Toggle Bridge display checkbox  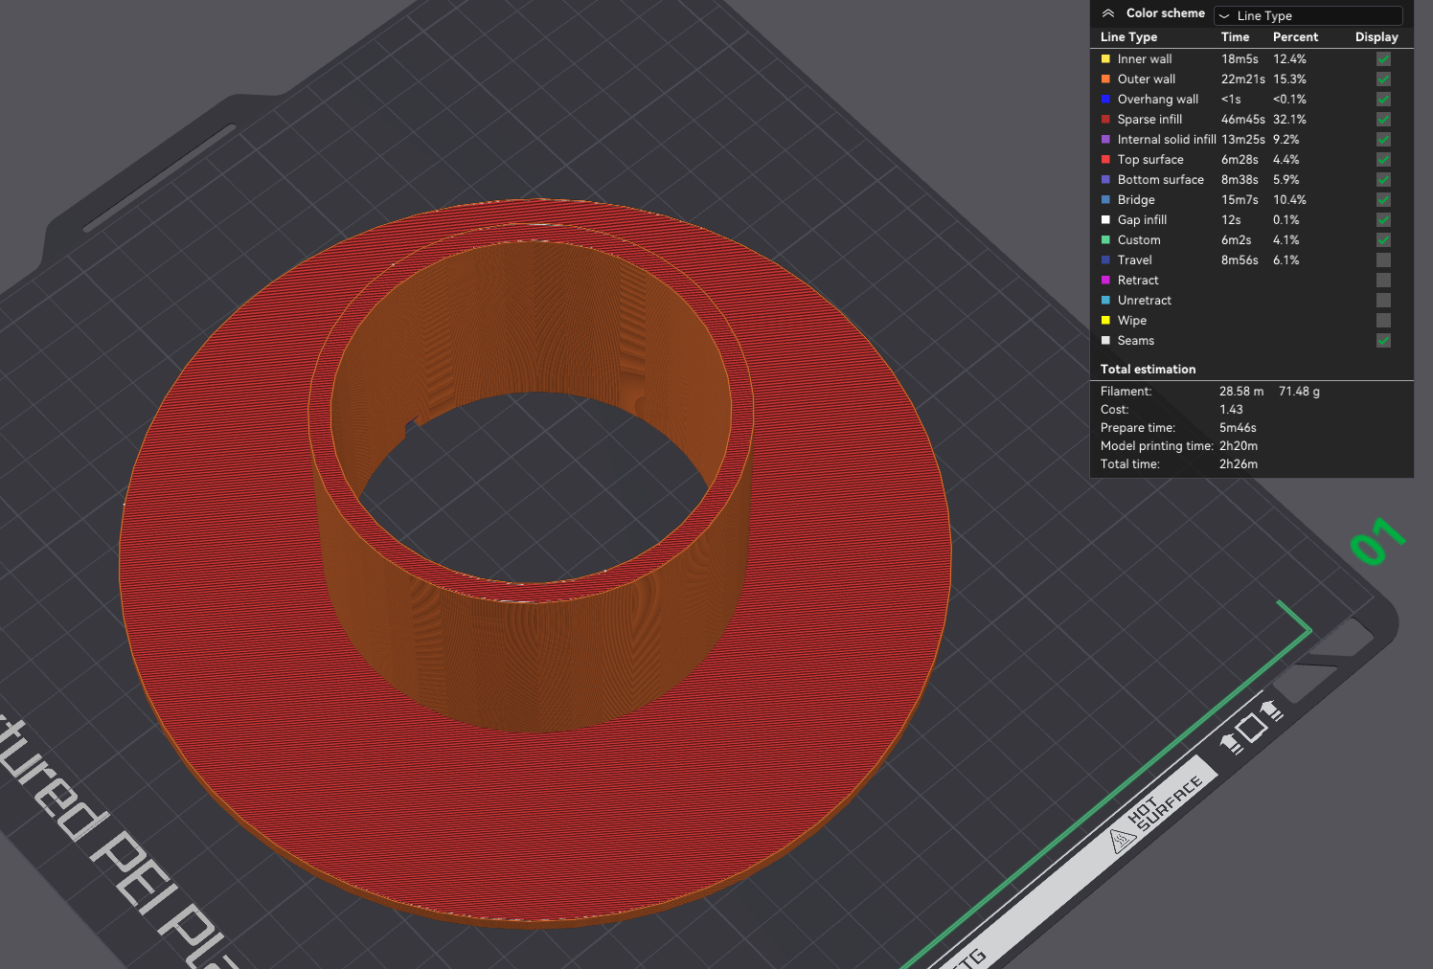coord(1383,199)
